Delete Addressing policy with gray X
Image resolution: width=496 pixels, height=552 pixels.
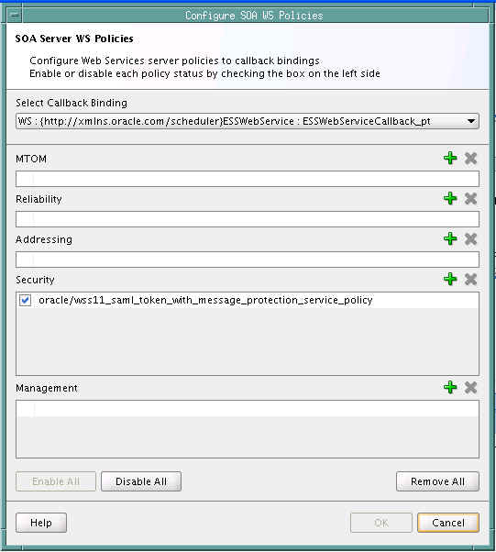470,239
